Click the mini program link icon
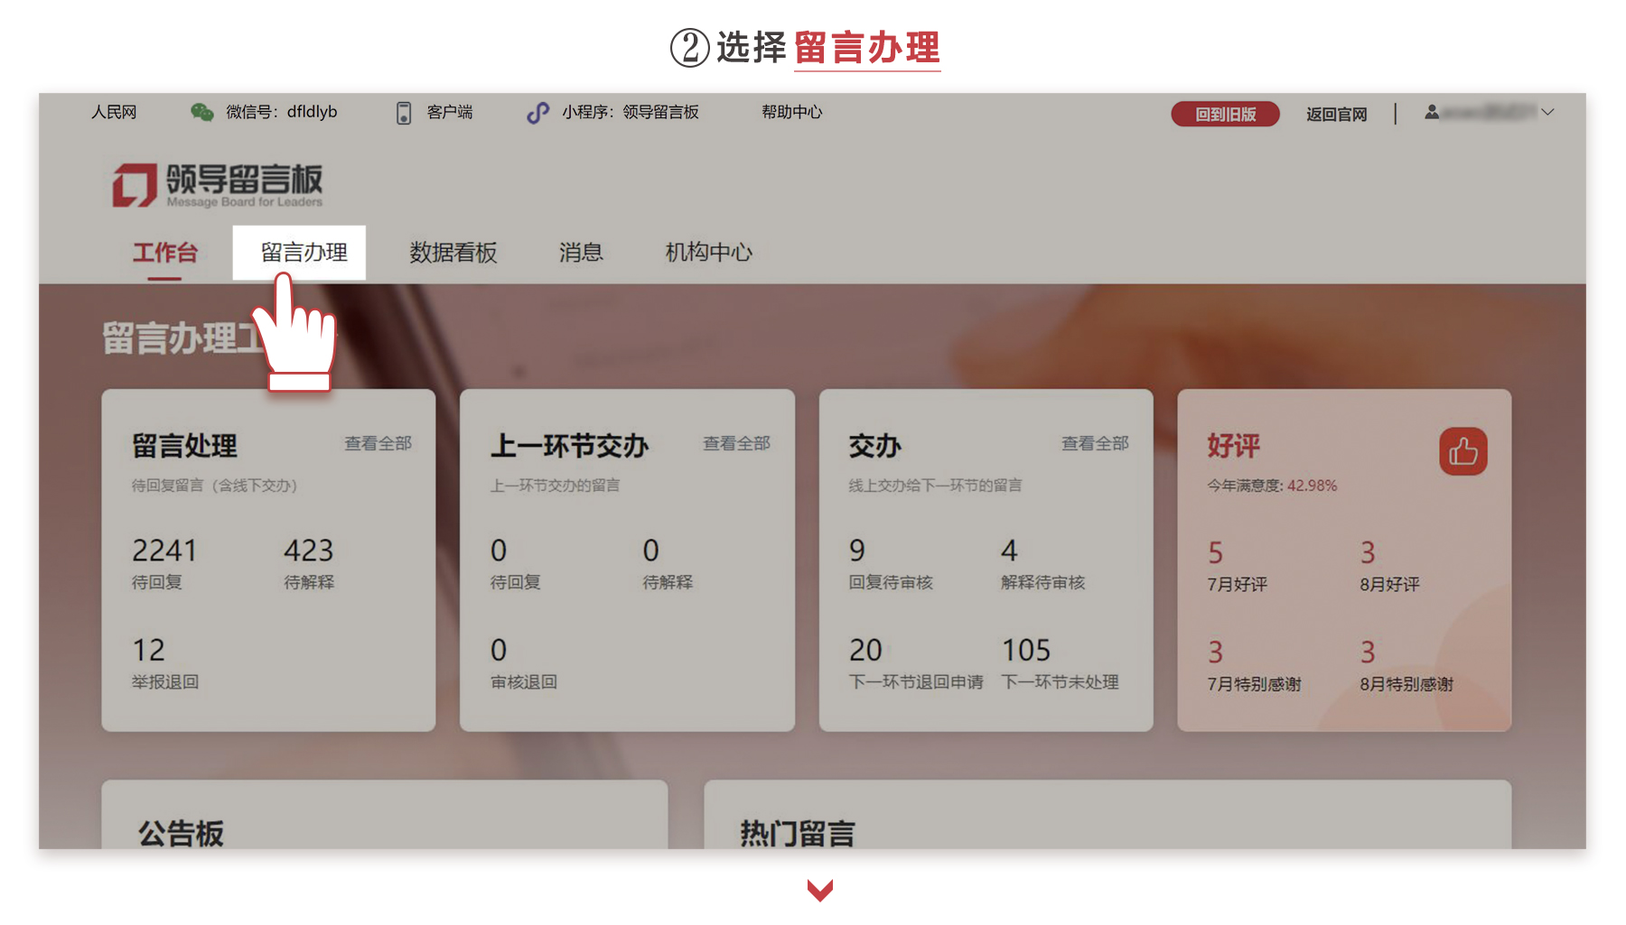Viewport: 1626px width, 925px height. (x=537, y=113)
